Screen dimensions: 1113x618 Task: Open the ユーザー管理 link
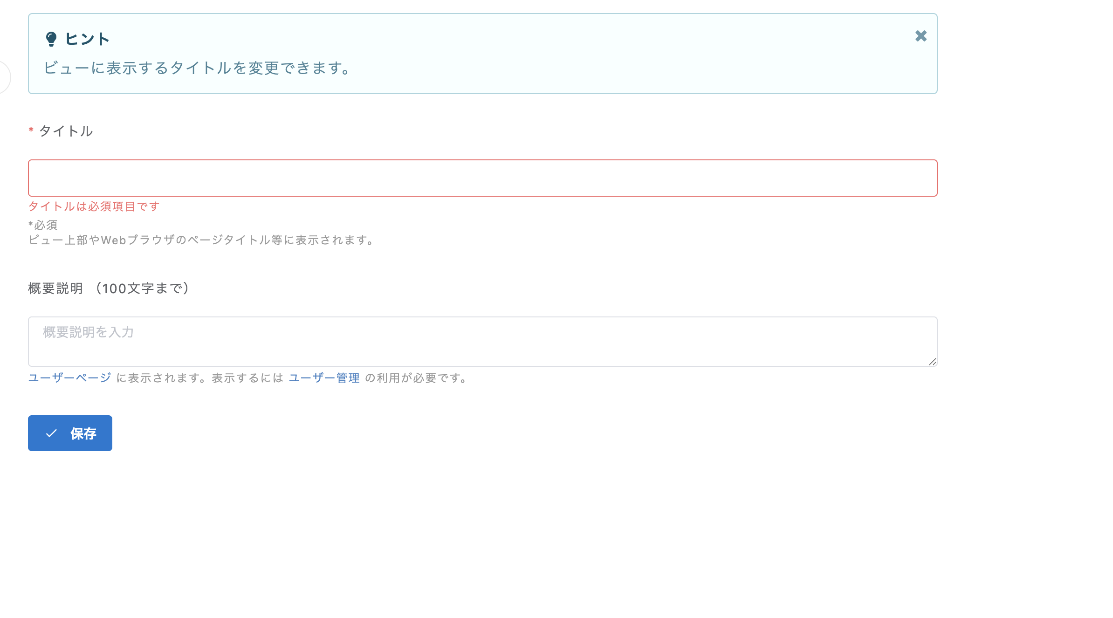(324, 378)
